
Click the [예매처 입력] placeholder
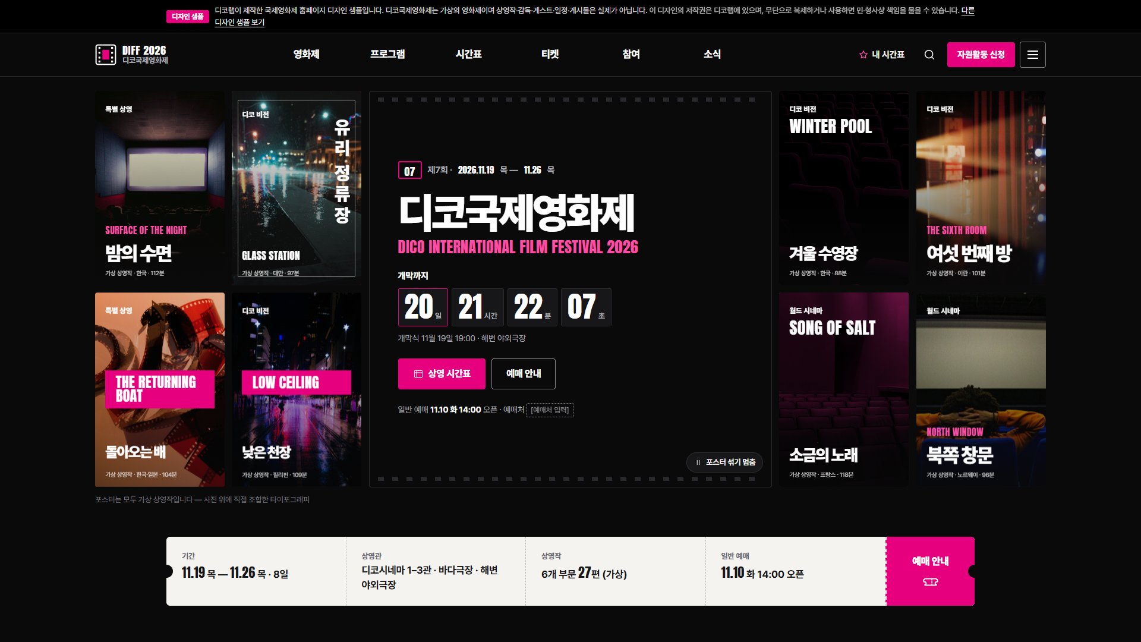coord(550,410)
